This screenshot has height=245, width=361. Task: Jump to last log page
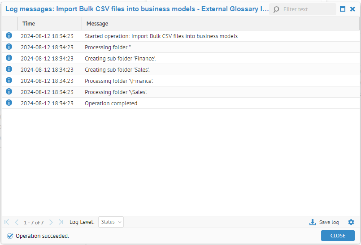61,222
